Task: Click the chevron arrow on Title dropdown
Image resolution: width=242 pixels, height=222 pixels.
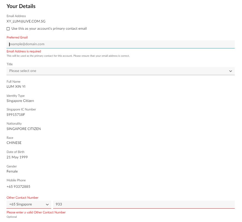Action: [x=230, y=71]
